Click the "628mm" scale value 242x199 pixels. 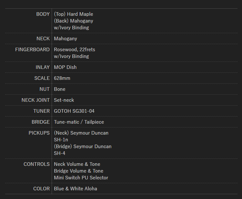coord(62,78)
